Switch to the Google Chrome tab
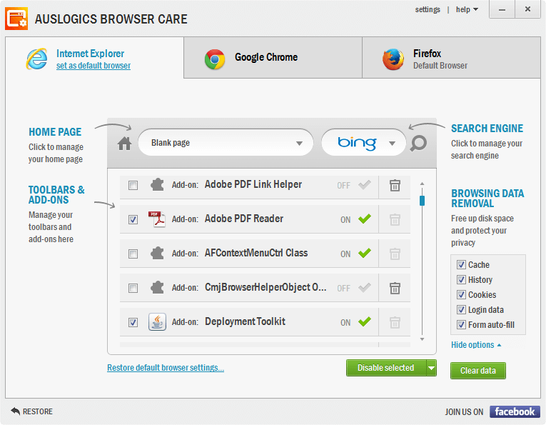The height and width of the screenshot is (425, 546). (273, 58)
